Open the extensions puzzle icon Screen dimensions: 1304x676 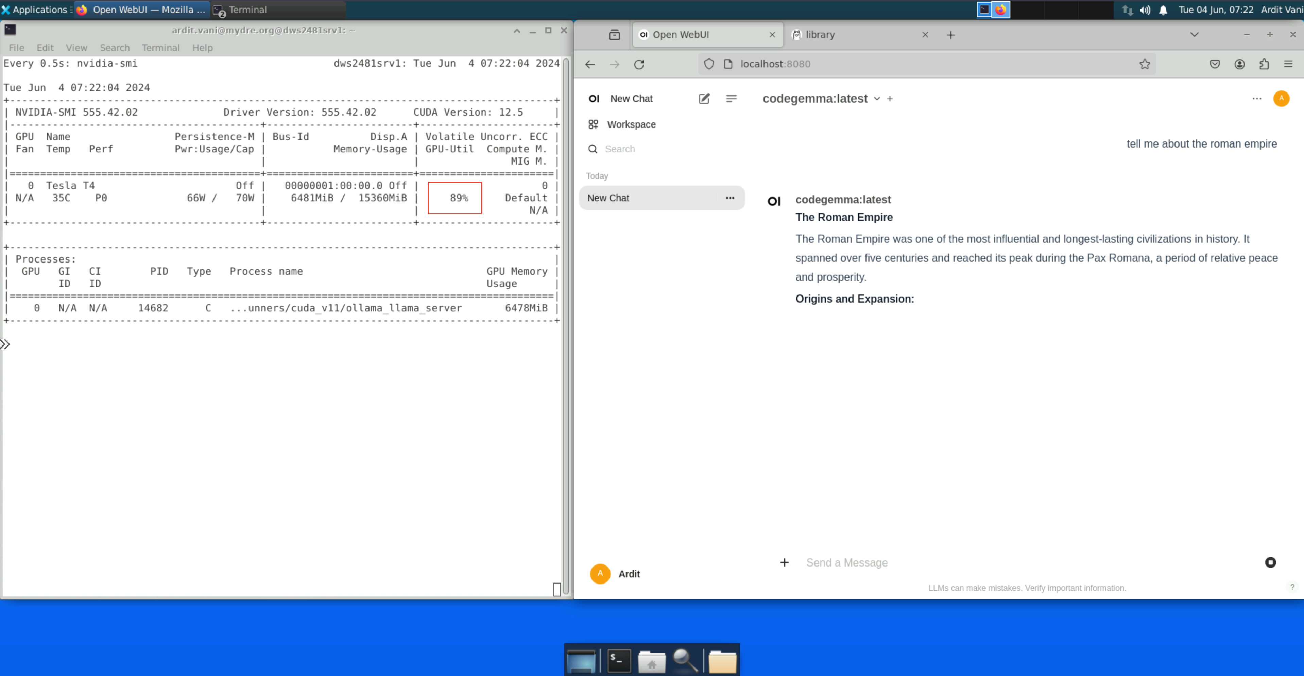click(x=1264, y=64)
